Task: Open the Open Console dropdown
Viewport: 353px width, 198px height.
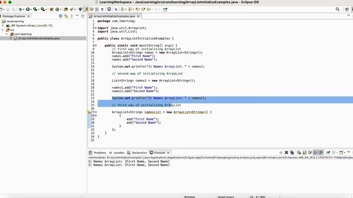Action: pyautogui.click(x=344, y=153)
